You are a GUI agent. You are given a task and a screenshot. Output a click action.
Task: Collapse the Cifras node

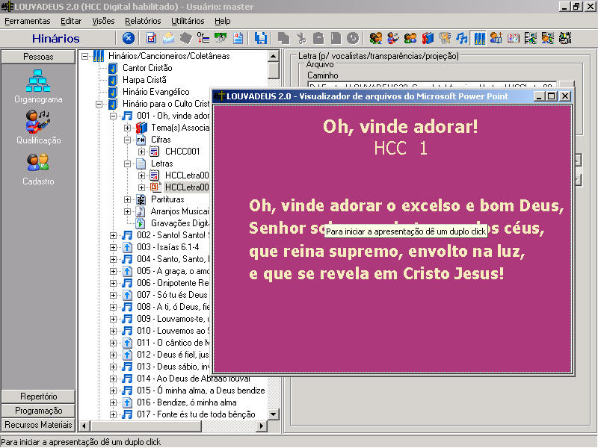click(127, 140)
